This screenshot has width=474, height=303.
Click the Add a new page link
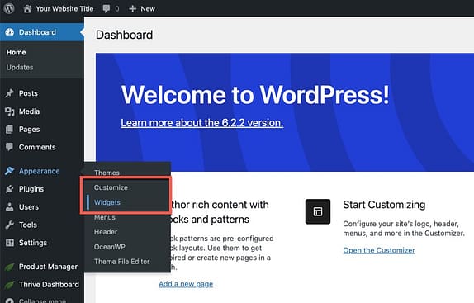point(186,284)
